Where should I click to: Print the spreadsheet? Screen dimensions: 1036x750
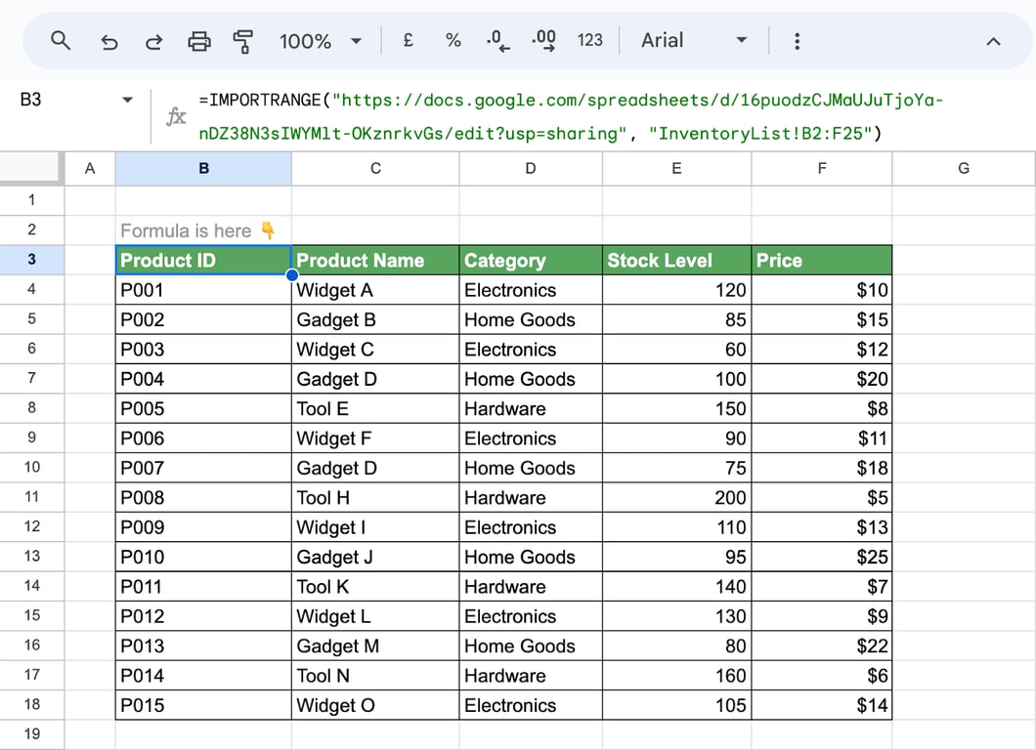click(x=198, y=42)
